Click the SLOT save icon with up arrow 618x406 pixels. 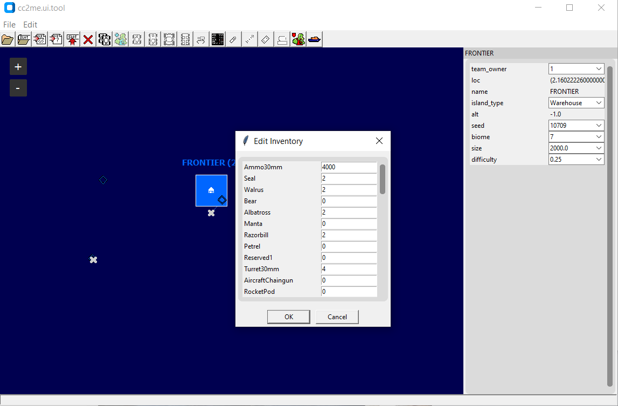pyautogui.click(x=72, y=39)
